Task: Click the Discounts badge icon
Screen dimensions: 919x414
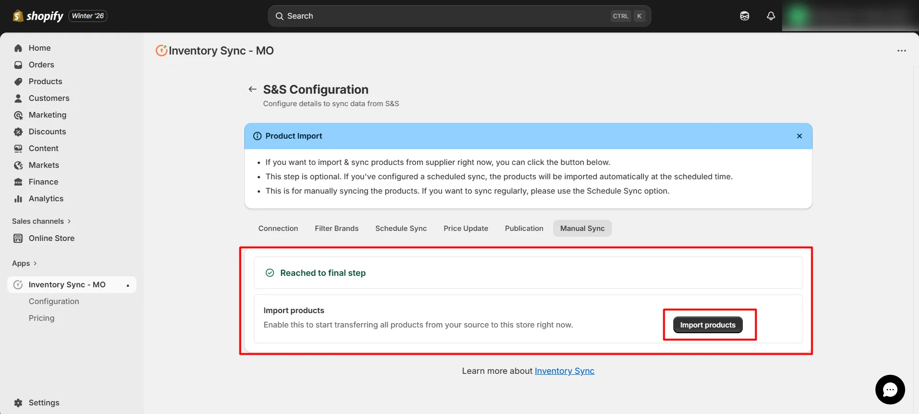Action: point(18,131)
